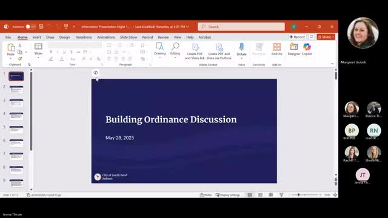Open the Paste options dropdown arrow
388x218 pixels.
[x=11, y=58]
